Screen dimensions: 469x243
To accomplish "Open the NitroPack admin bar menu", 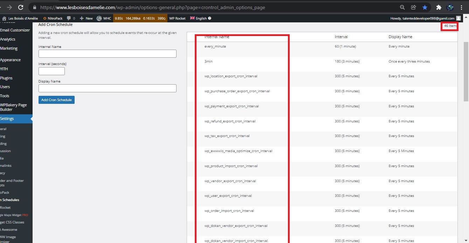I will (x=53, y=18).
